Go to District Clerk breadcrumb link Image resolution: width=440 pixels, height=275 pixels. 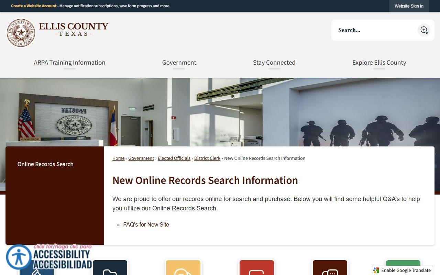coord(207,158)
